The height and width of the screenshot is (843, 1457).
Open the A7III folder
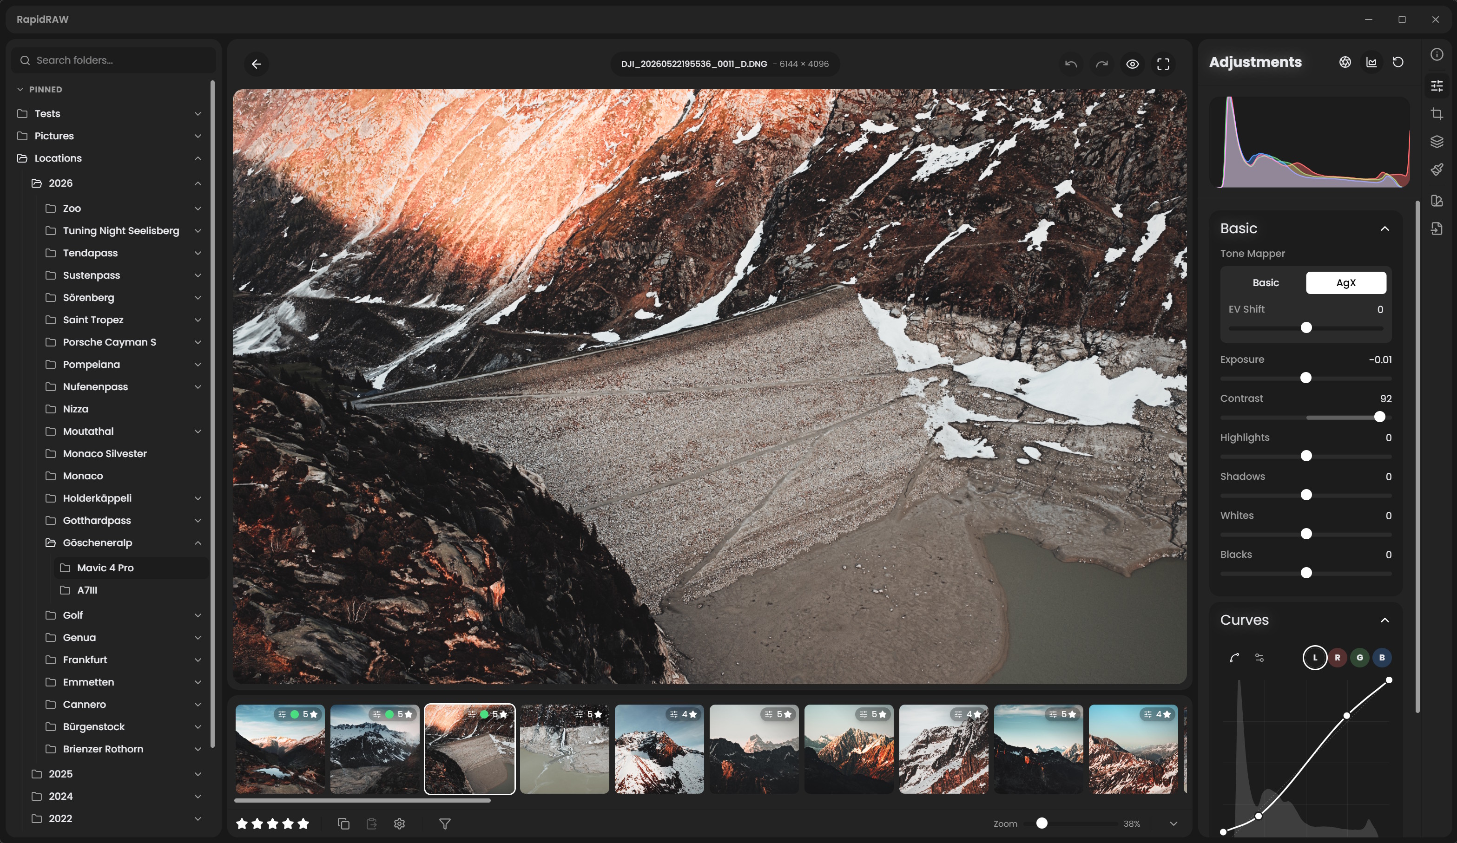pos(131,590)
